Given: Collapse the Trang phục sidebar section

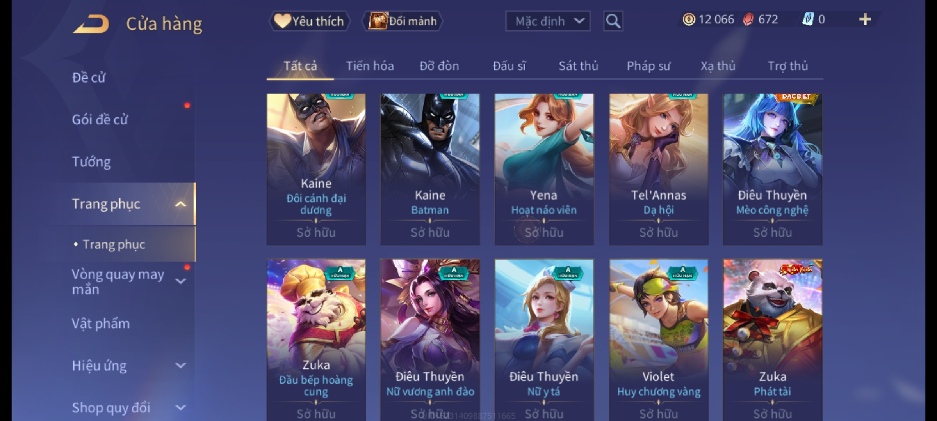Looking at the screenshot, I should [x=180, y=204].
